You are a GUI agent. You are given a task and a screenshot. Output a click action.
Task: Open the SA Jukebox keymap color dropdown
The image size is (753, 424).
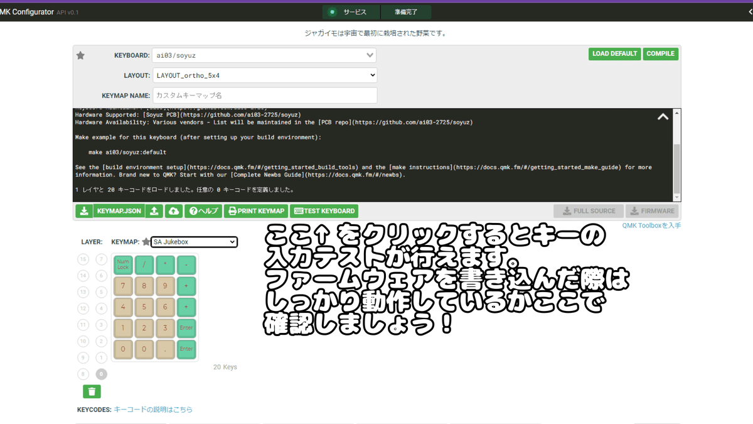tap(194, 242)
